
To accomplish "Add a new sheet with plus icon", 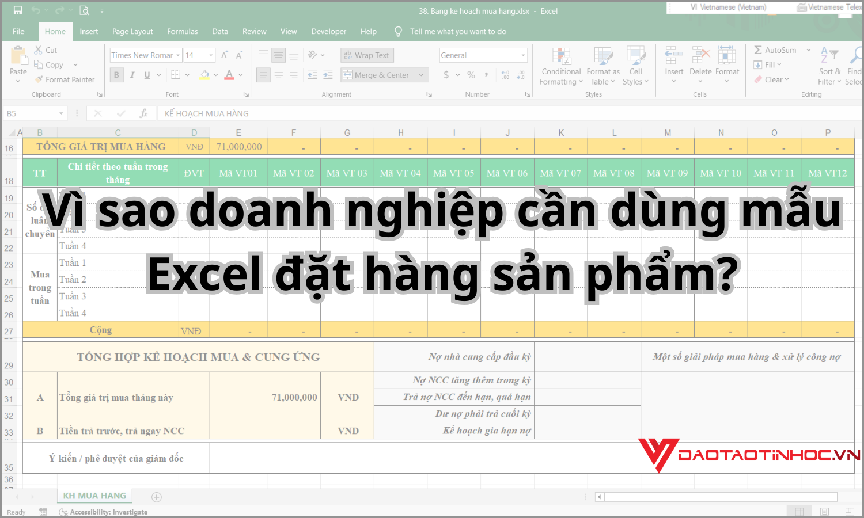I will coord(156,497).
